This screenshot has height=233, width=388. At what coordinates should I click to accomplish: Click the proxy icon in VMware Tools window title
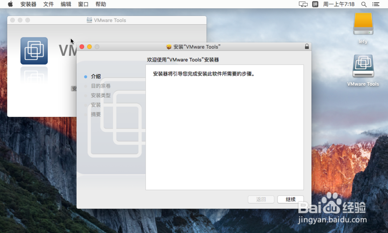tap(89, 20)
